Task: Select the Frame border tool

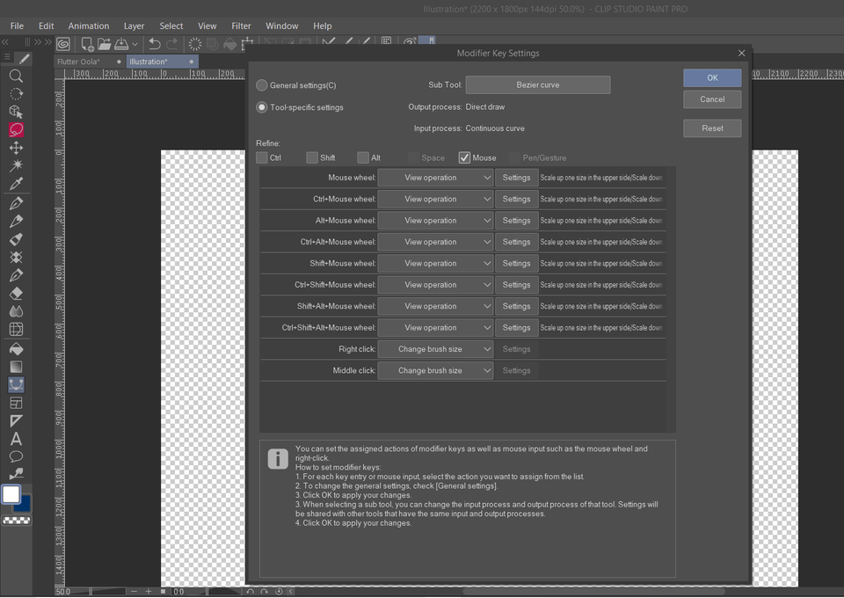Action: pyautogui.click(x=16, y=403)
